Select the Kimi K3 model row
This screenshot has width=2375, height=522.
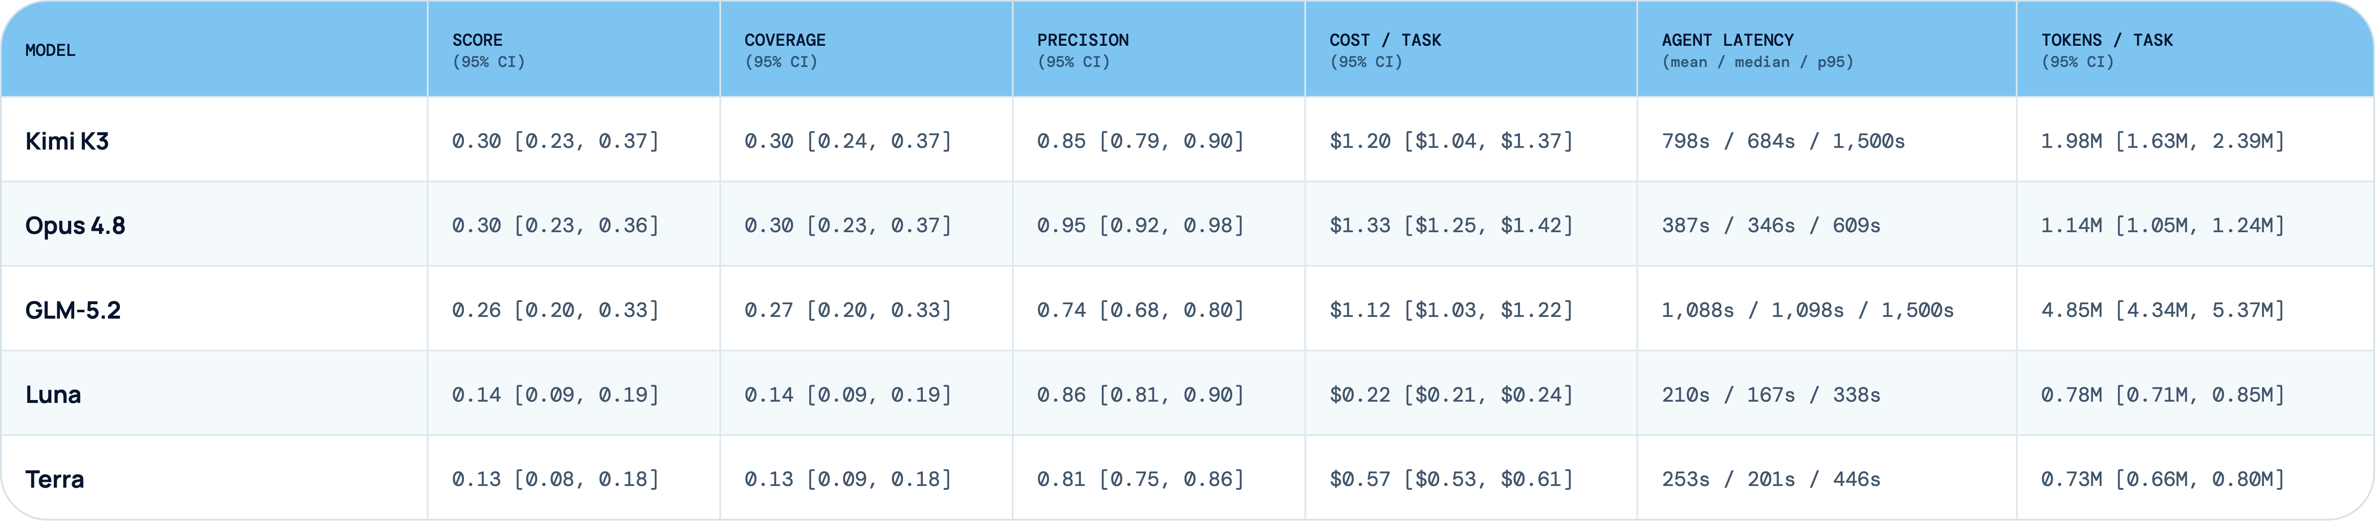coord(1187,140)
